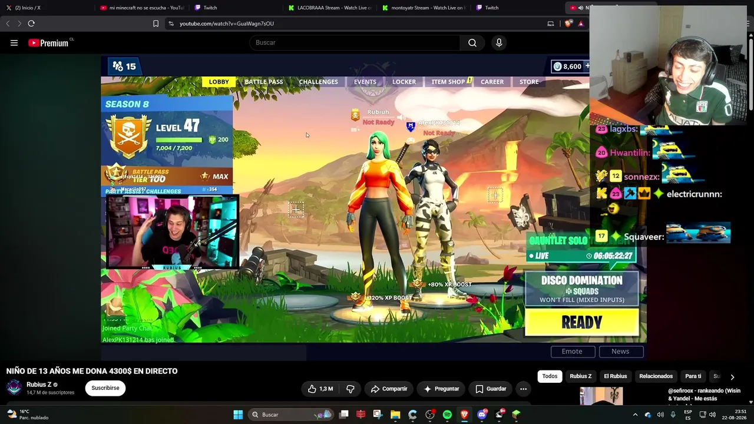Open the Windows Start menu
754x424 pixels.
click(238, 415)
